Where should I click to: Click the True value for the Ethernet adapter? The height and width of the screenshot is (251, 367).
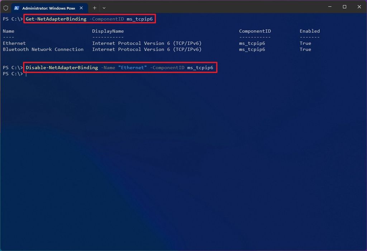click(x=305, y=43)
